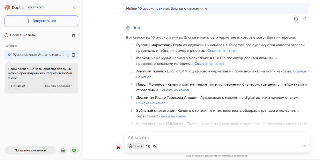Open Ссылка на канал for Маркетинг на кухне
The height and width of the screenshot is (160, 319).
tap(209, 64)
